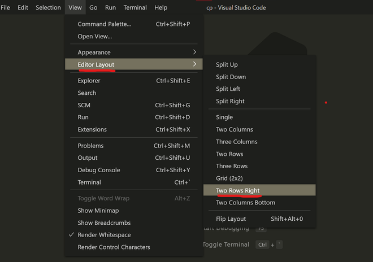The width and height of the screenshot is (373, 262).
Task: Select Three Rows layout
Action: click(259, 166)
